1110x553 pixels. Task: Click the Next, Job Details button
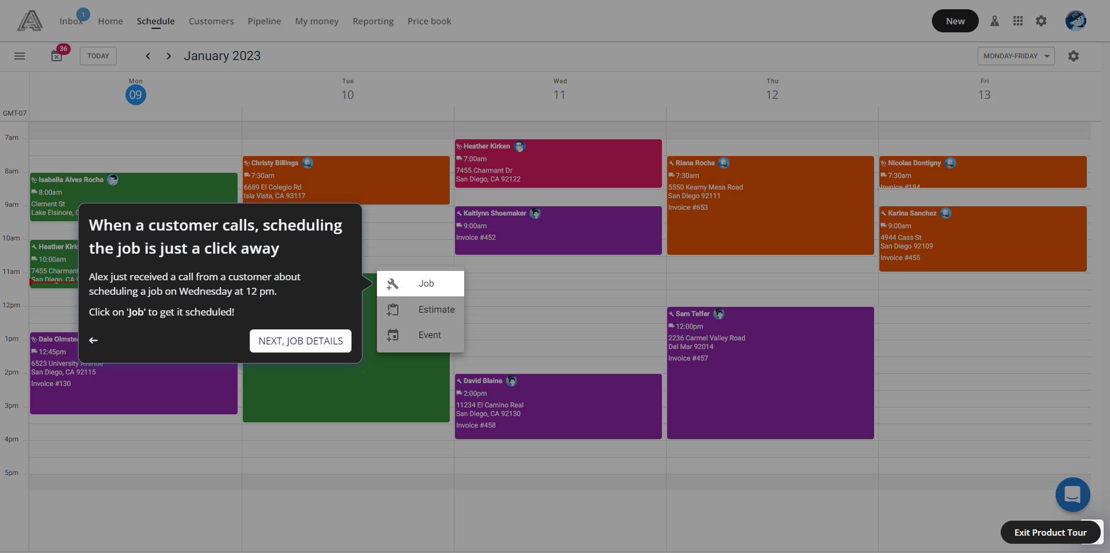300,341
